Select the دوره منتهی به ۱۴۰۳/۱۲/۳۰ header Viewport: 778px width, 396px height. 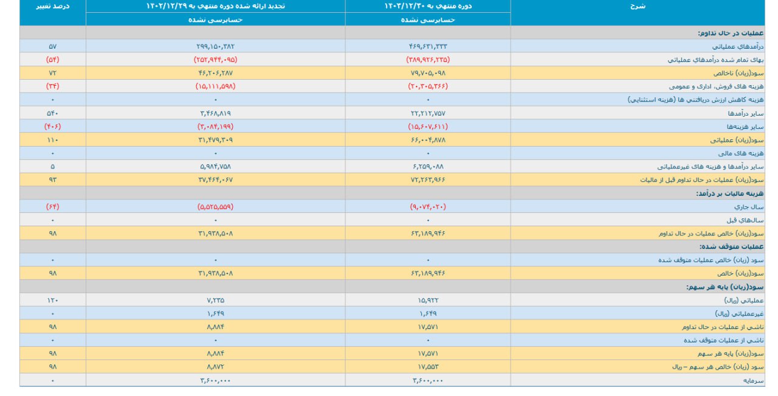(427, 6)
